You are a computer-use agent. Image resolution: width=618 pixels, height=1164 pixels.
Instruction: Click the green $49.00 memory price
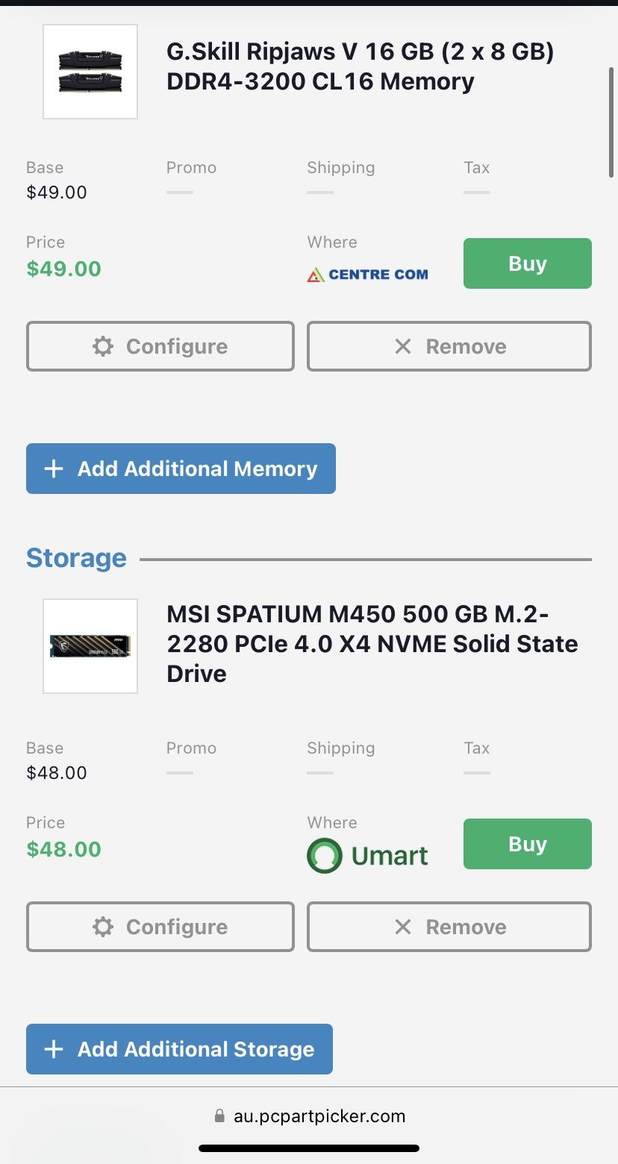click(63, 269)
